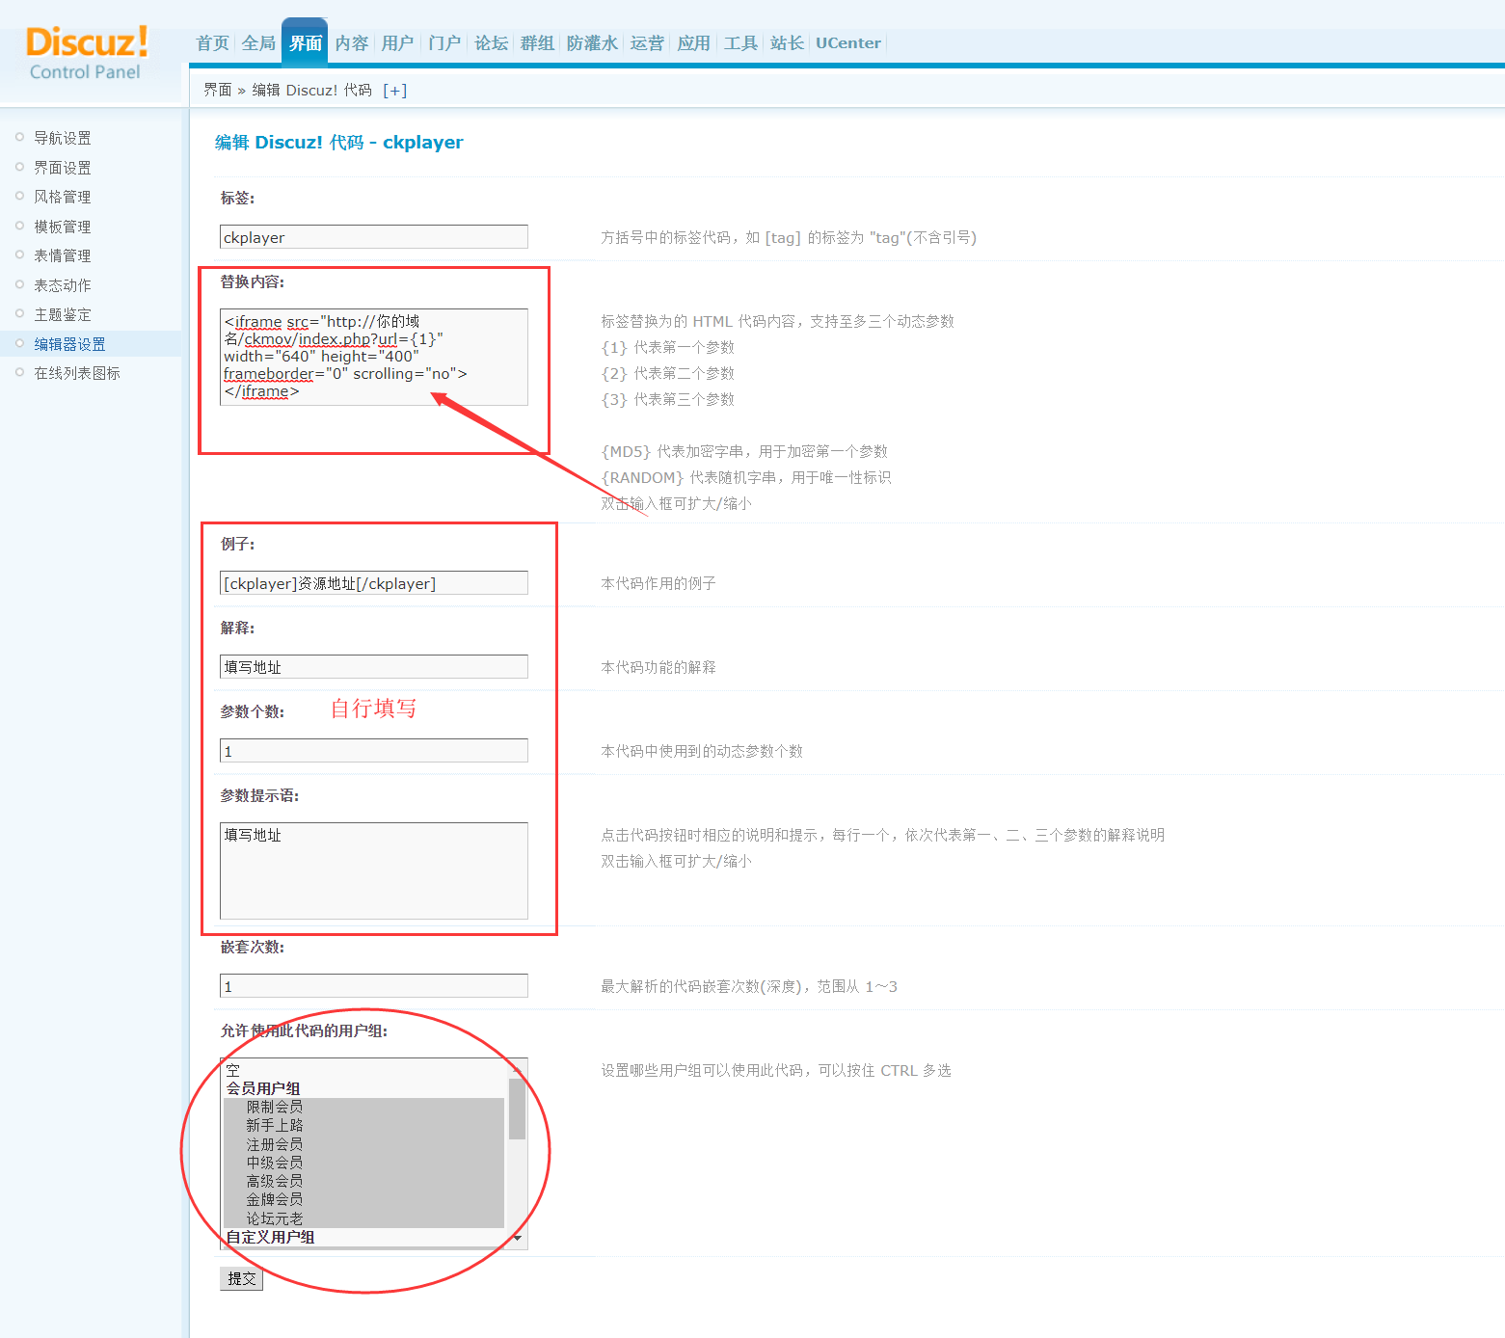Go to 模板管理 in sidebar
The width and height of the screenshot is (1505, 1338).
pos(63,227)
